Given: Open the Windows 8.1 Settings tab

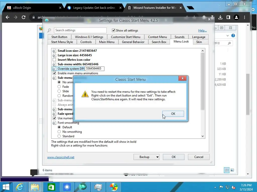Looking at the screenshot, I should click(89, 37).
